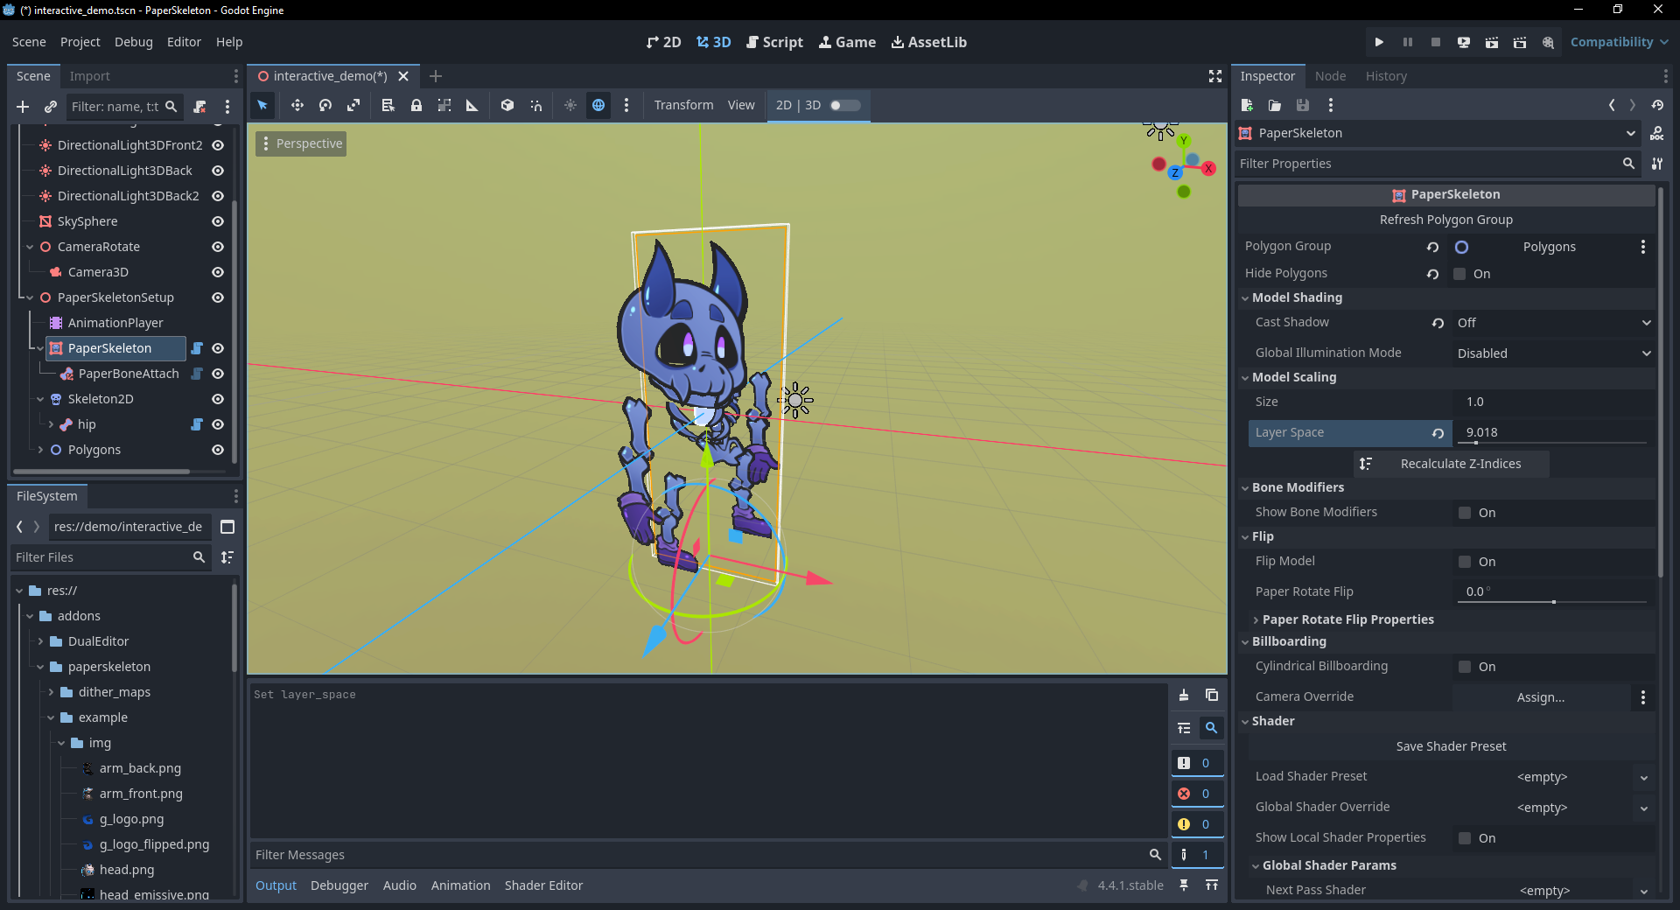Switch to the Node tab

click(1330, 76)
